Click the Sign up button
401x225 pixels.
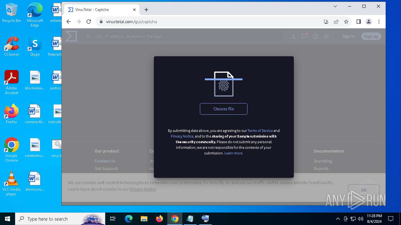tap(371, 36)
